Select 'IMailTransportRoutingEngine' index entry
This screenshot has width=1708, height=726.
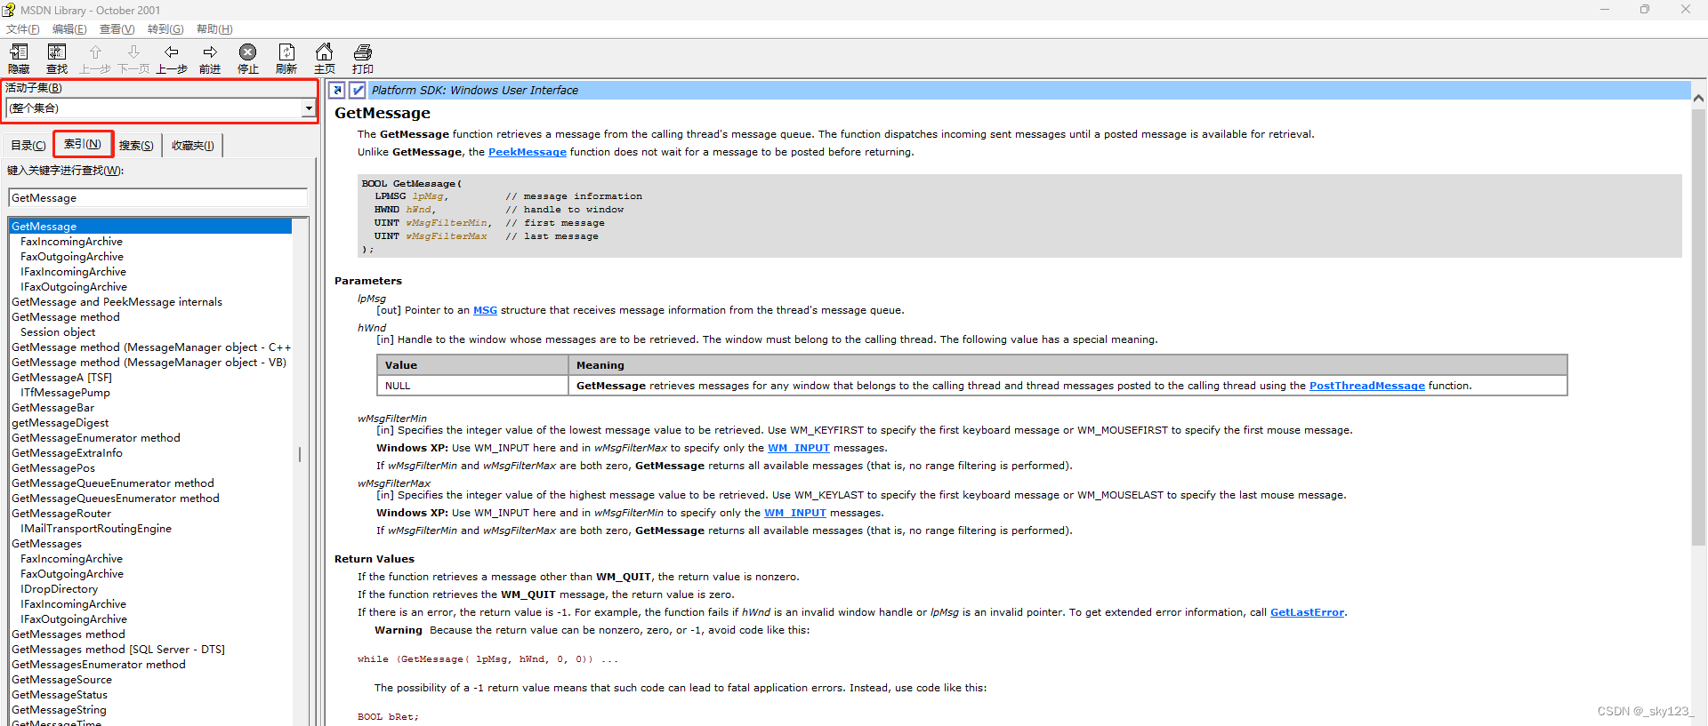(x=96, y=529)
